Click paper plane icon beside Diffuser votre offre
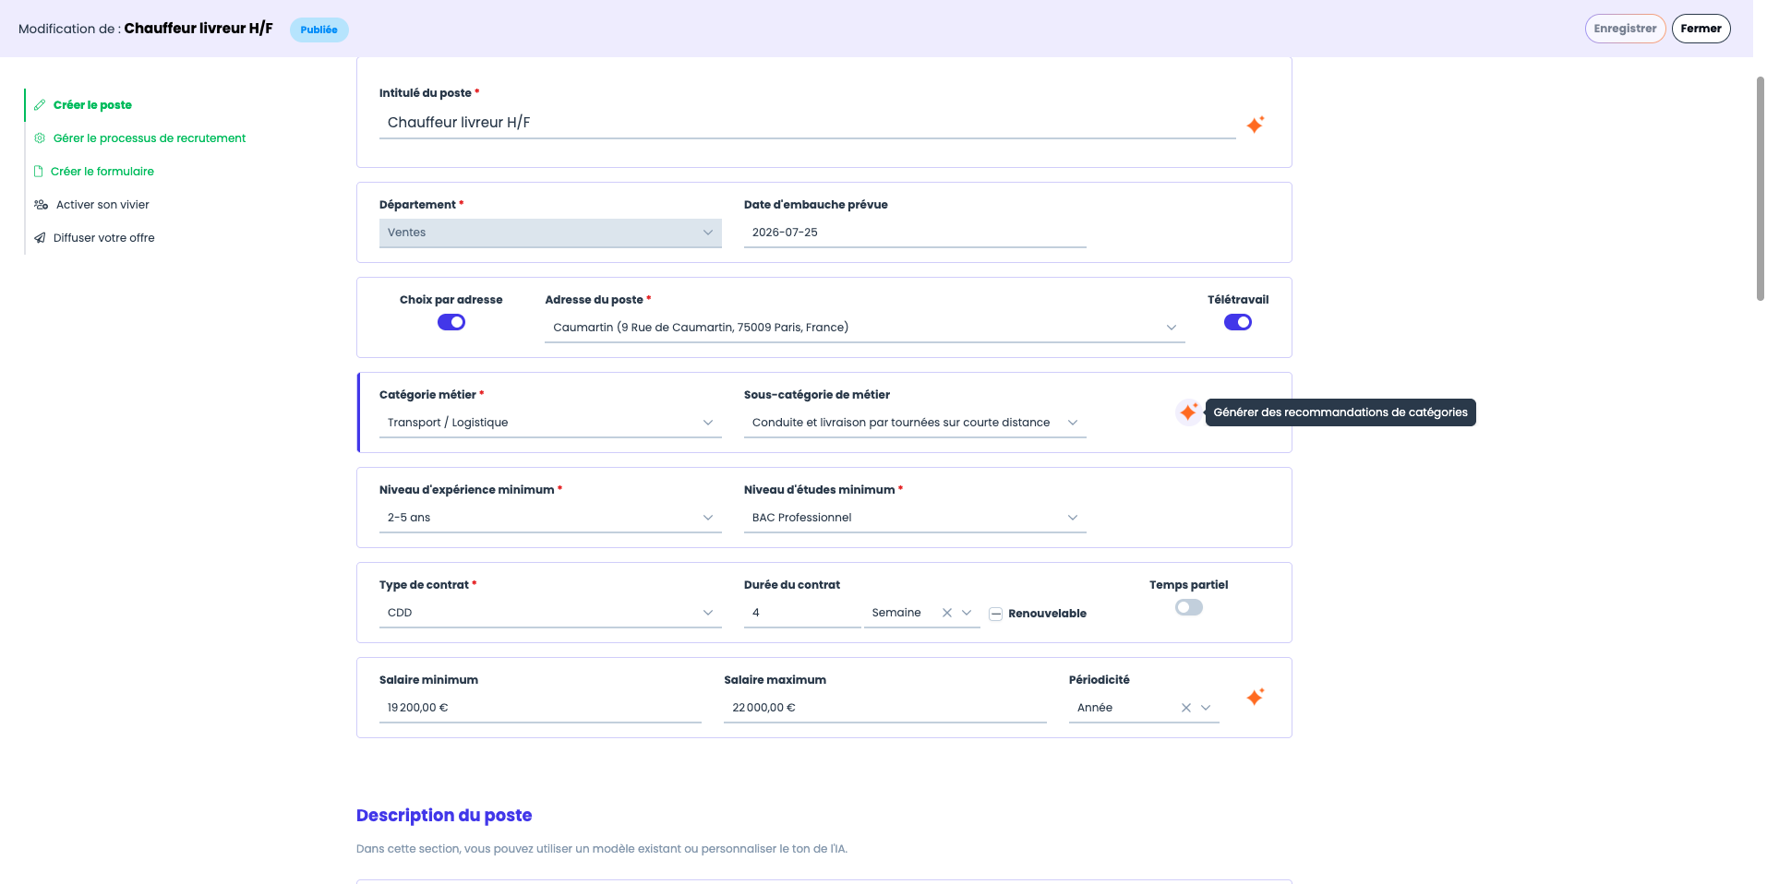 tap(40, 238)
